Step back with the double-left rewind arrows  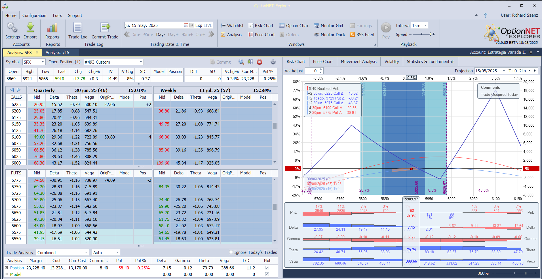tap(127, 34)
